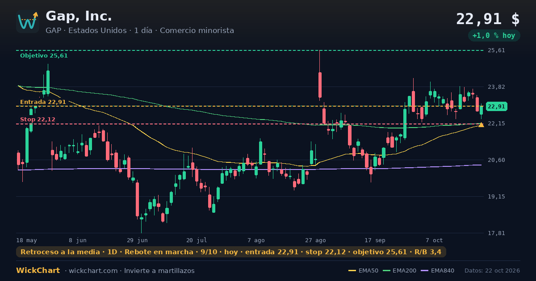
Task: Click the '20 jul' date label
Action: coord(197,240)
